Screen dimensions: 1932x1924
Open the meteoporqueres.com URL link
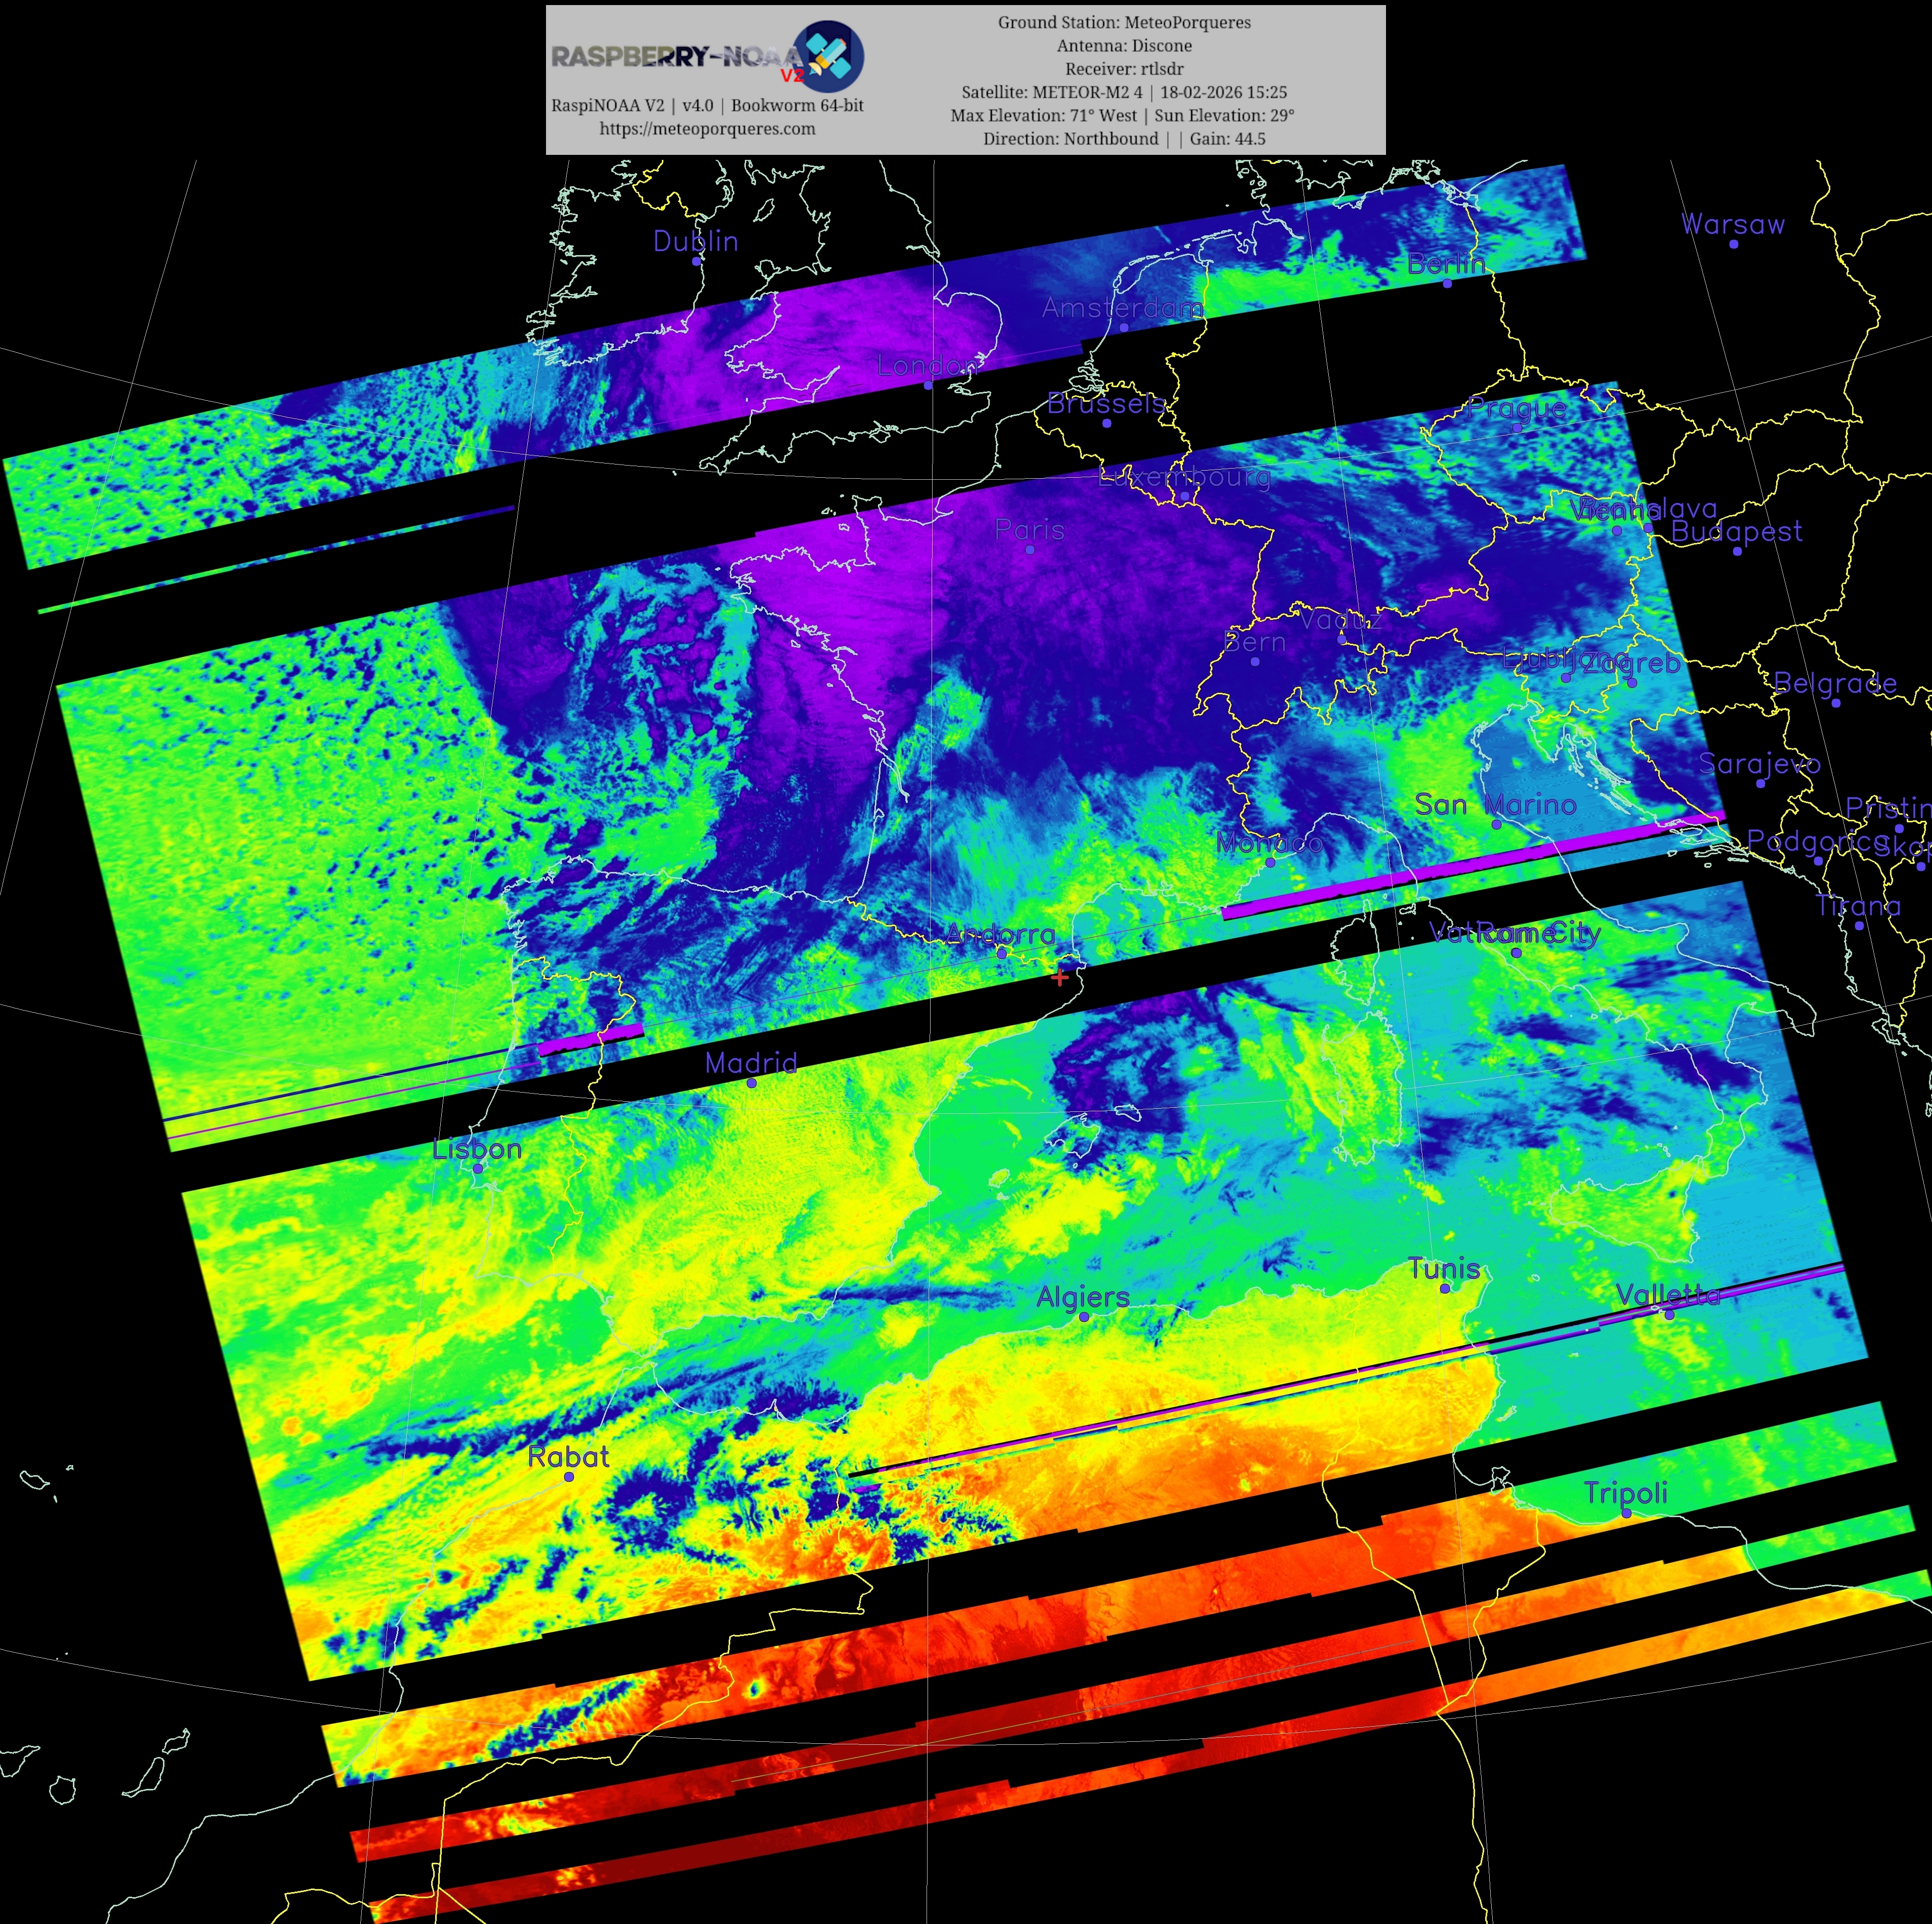point(707,128)
